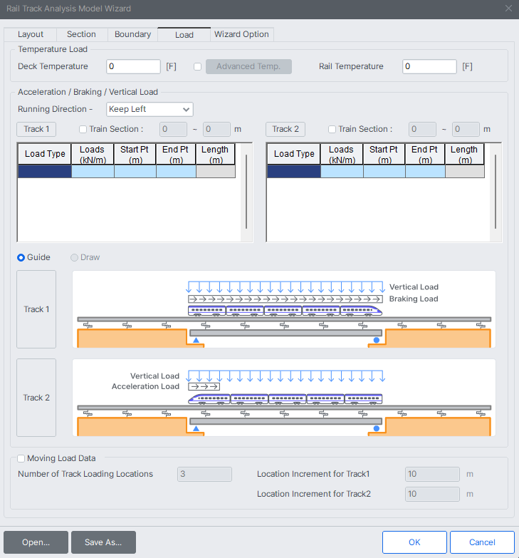
Task: Click the Save As... button
Action: [x=103, y=542]
